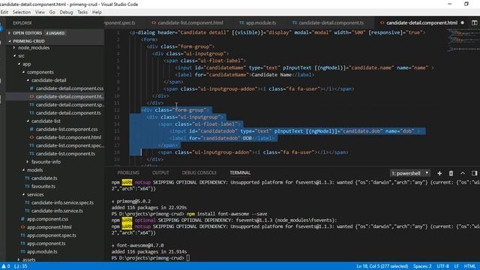The width and height of the screenshot is (480, 270).
Task: Change end of line sequence LF
Action: (457, 266)
